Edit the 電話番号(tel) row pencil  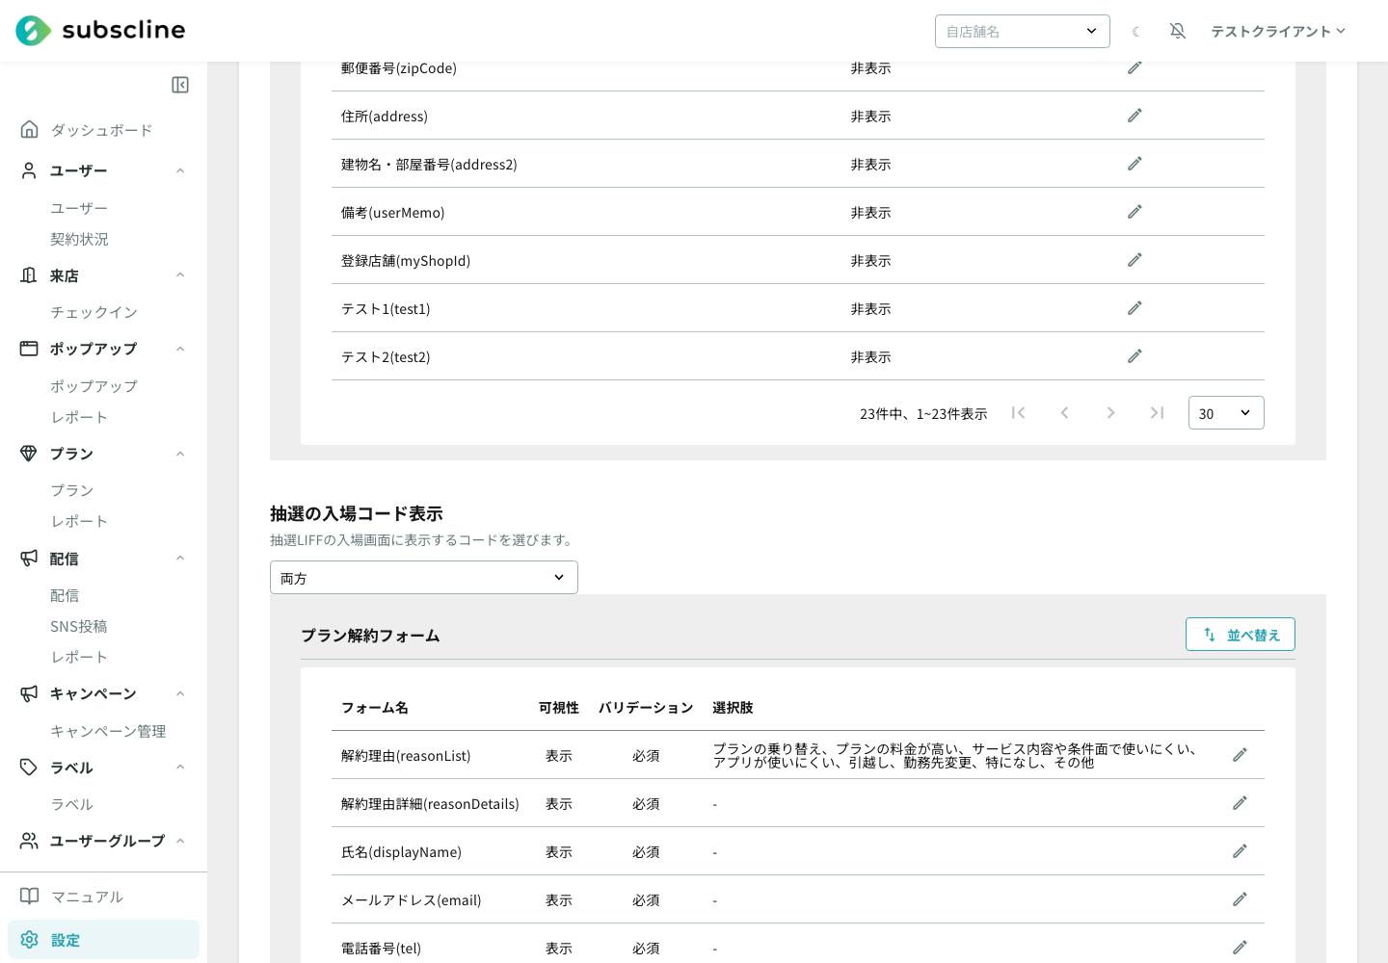click(1240, 948)
